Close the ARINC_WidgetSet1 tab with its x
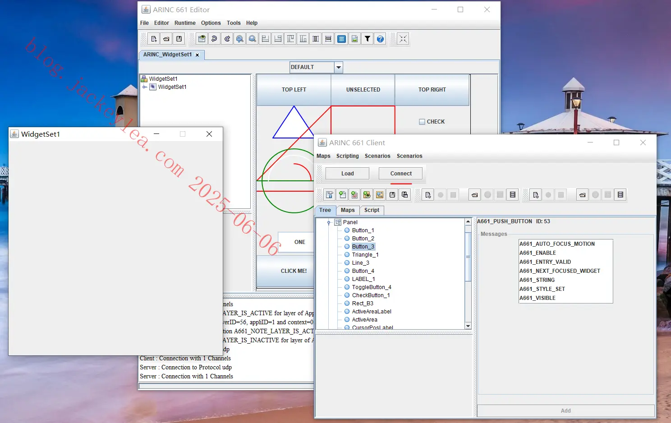The height and width of the screenshot is (423, 671). coord(197,55)
